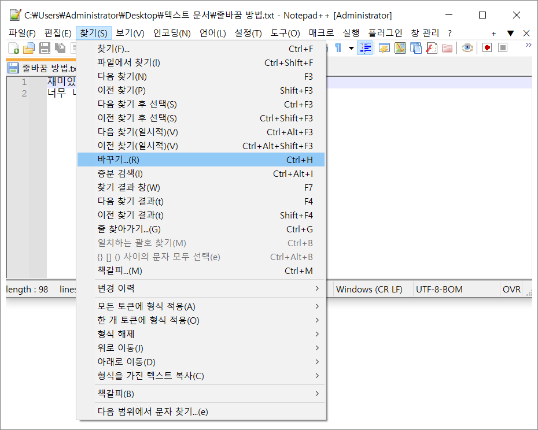The width and height of the screenshot is (538, 430).
Task: Click the Notepad++ title bar app icon
Action: click(15, 15)
